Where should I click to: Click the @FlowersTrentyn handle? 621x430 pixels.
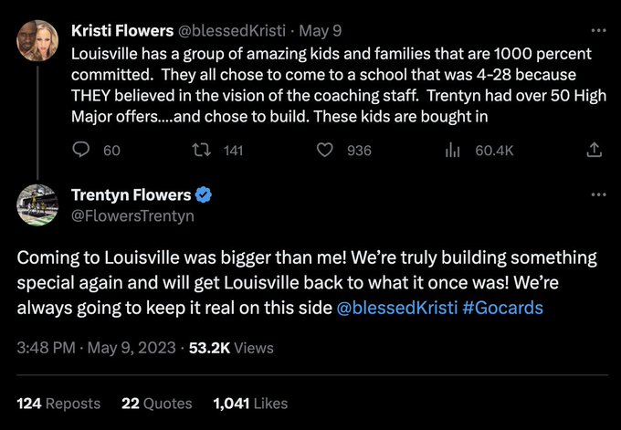pyautogui.click(x=132, y=216)
